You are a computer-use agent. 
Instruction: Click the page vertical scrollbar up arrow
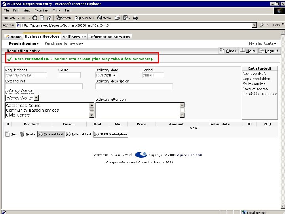283,32
